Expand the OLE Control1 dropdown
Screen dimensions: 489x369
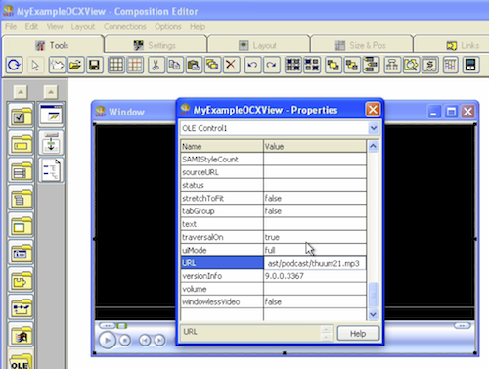click(374, 128)
